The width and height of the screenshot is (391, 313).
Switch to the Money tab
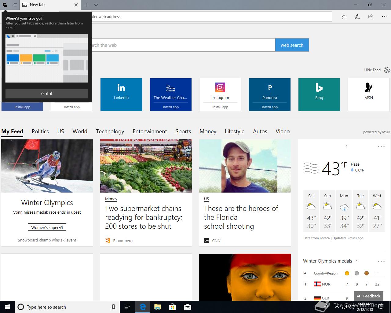click(x=208, y=131)
